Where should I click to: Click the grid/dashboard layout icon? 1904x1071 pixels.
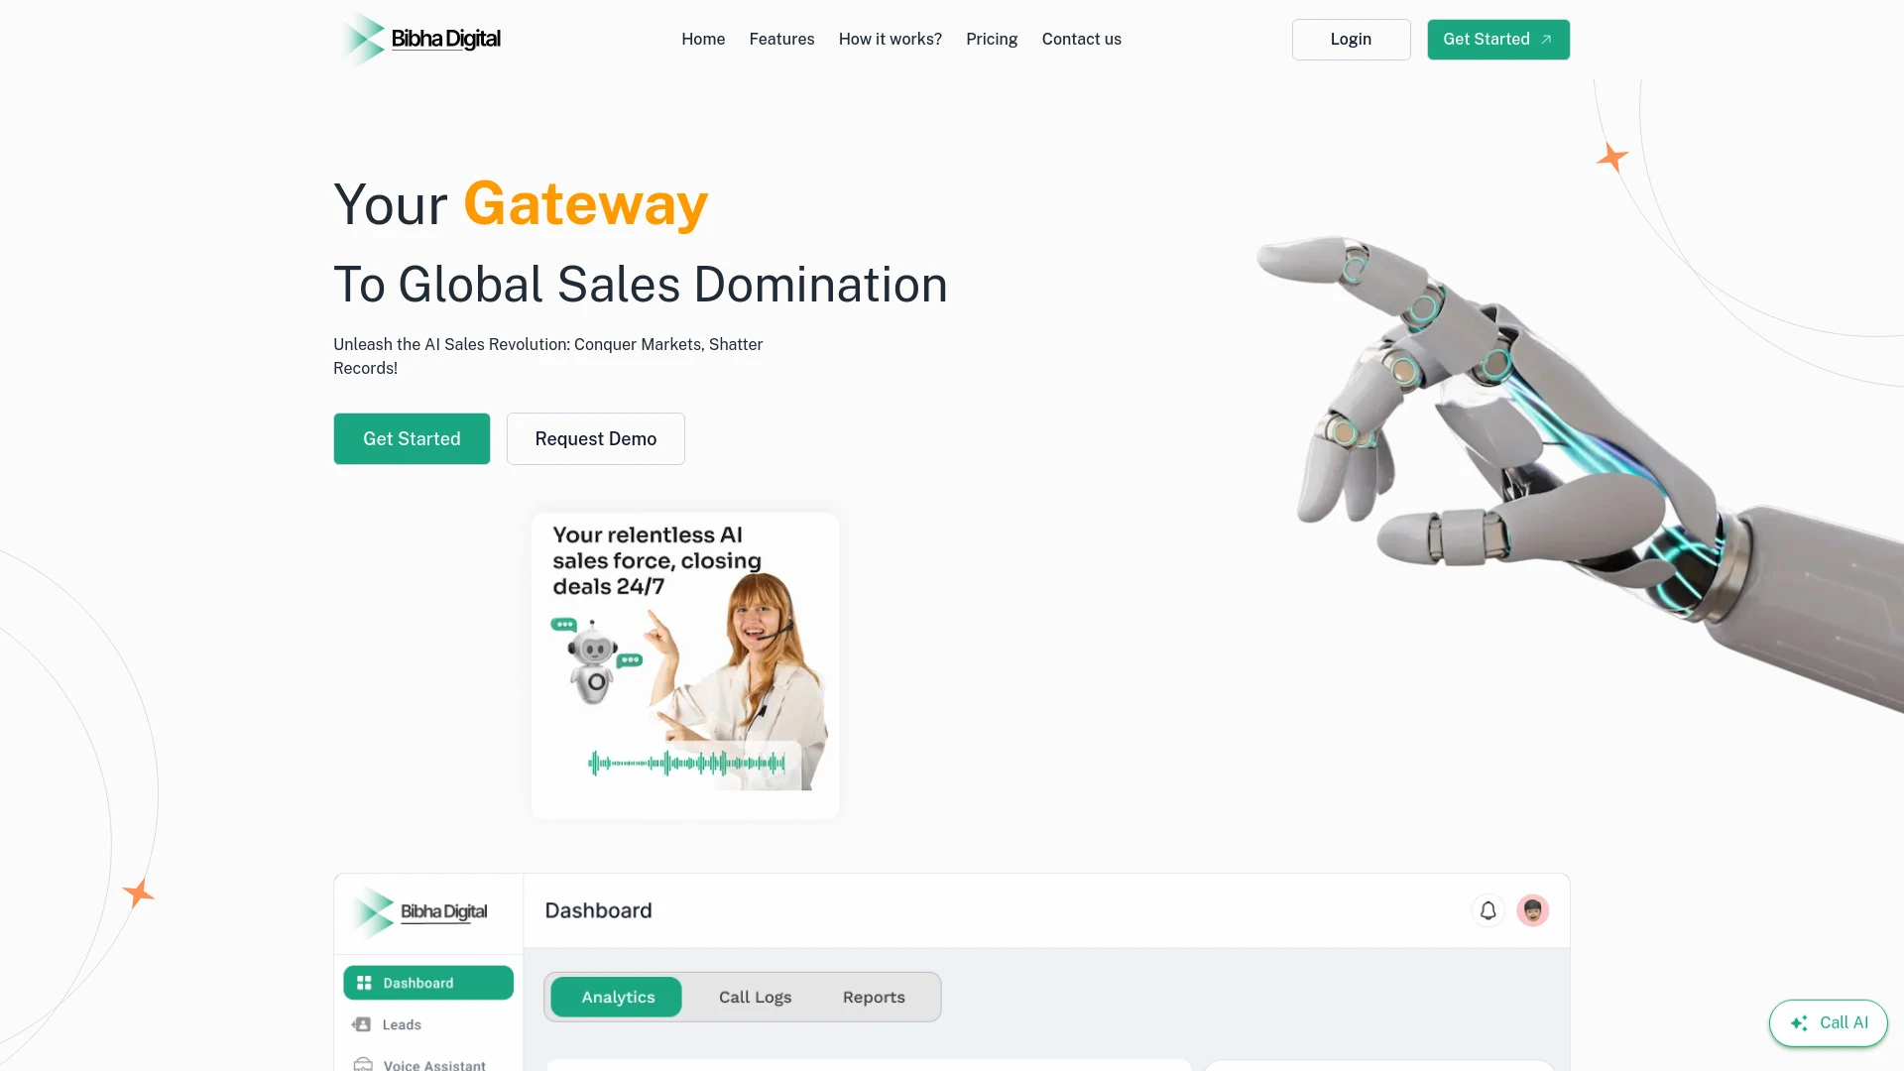coord(364,982)
